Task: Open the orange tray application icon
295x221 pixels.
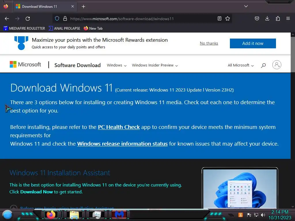Action: tap(241, 215)
